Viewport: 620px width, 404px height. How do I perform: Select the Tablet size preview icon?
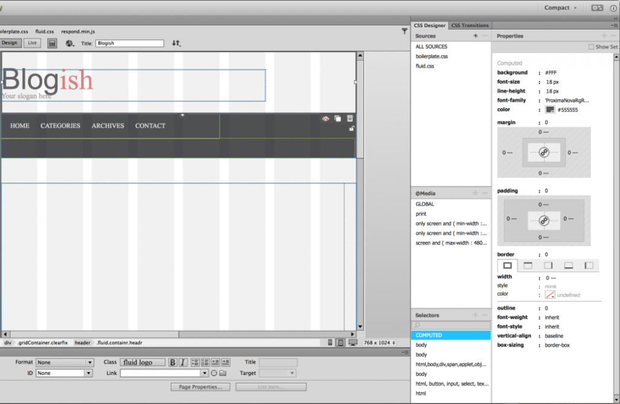pos(340,342)
